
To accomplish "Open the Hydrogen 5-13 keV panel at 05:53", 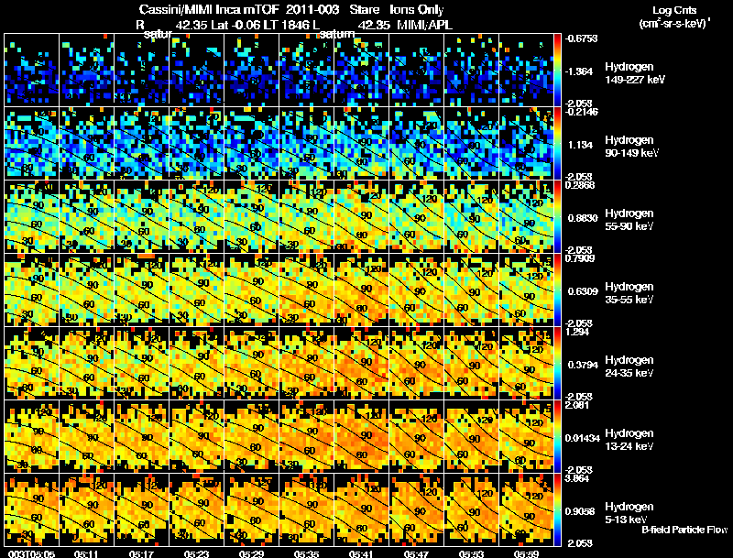I will click(x=471, y=509).
